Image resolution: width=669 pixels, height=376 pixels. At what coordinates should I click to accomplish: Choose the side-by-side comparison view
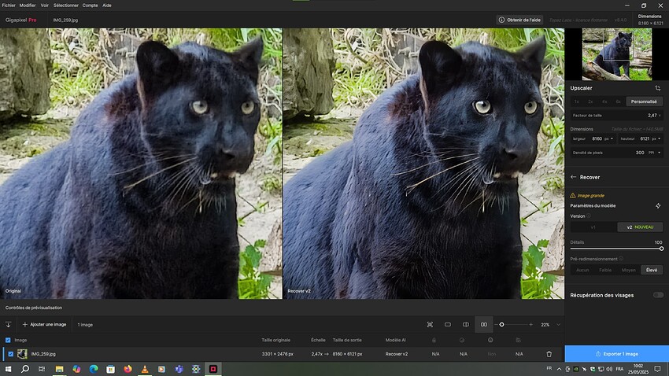(x=484, y=324)
